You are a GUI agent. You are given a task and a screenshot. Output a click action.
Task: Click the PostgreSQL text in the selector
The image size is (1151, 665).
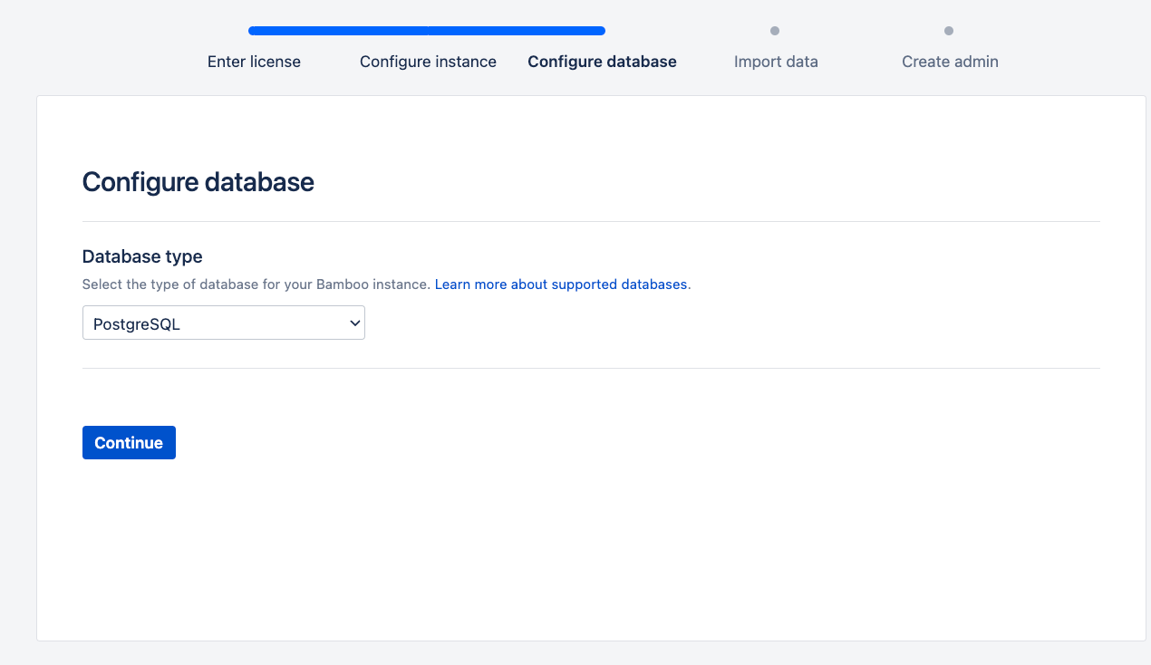pyautogui.click(x=137, y=324)
